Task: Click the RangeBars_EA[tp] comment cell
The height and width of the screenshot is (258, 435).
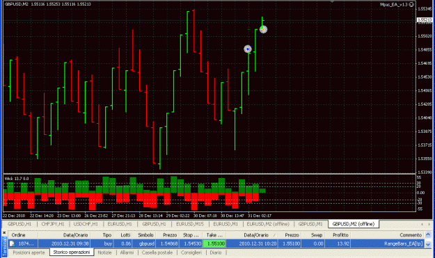Action: click(x=404, y=244)
